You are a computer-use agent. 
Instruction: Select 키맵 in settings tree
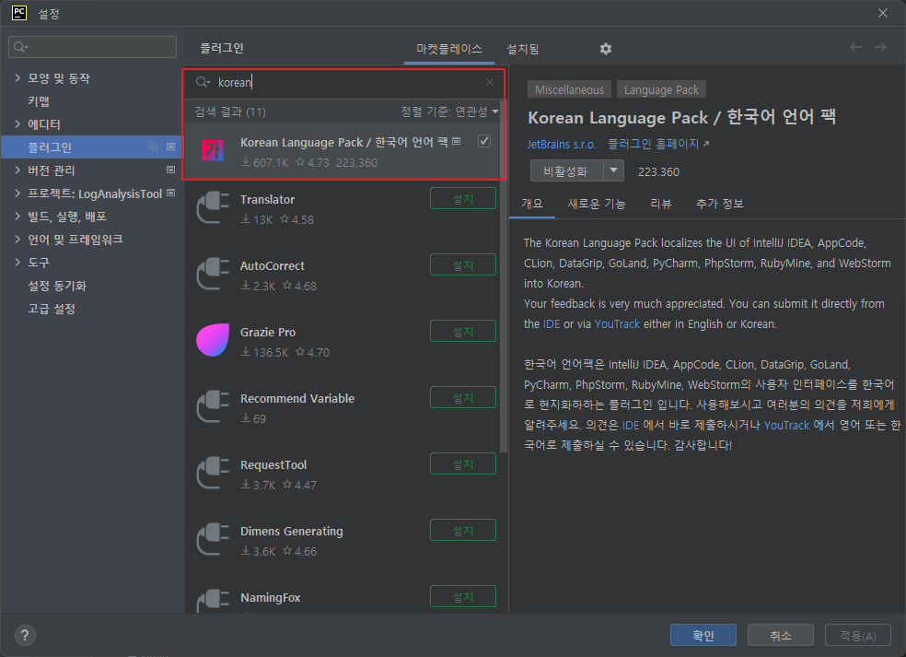pos(39,101)
